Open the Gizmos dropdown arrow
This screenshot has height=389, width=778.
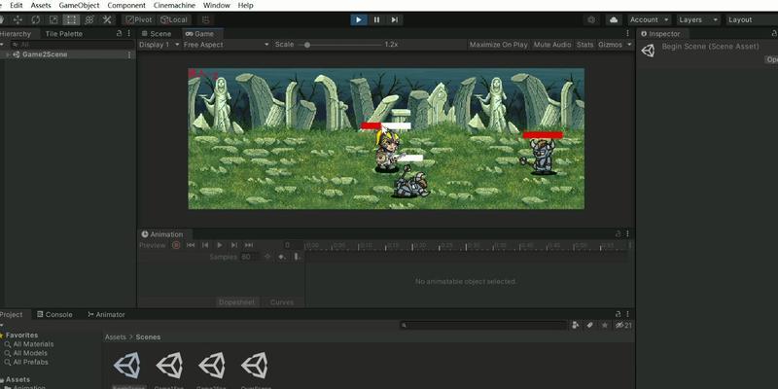(629, 45)
